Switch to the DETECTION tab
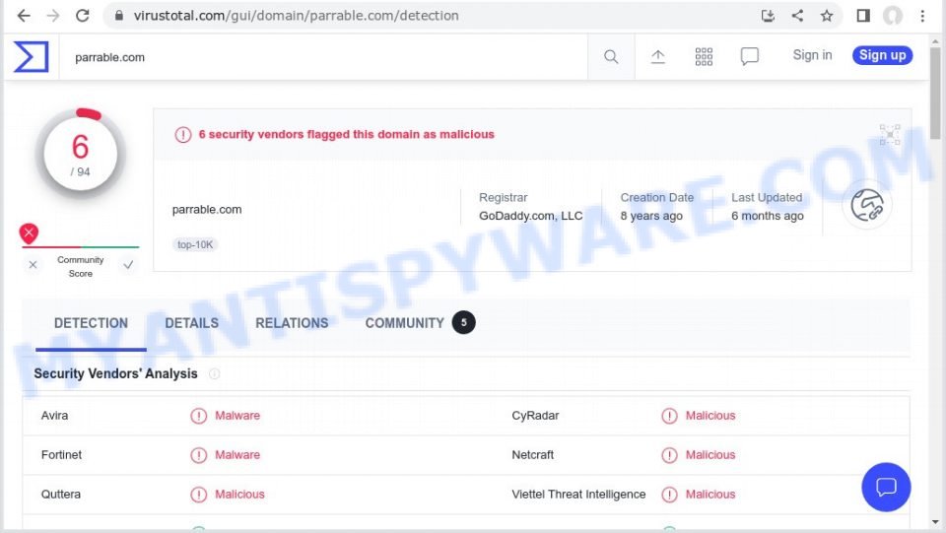 click(91, 323)
